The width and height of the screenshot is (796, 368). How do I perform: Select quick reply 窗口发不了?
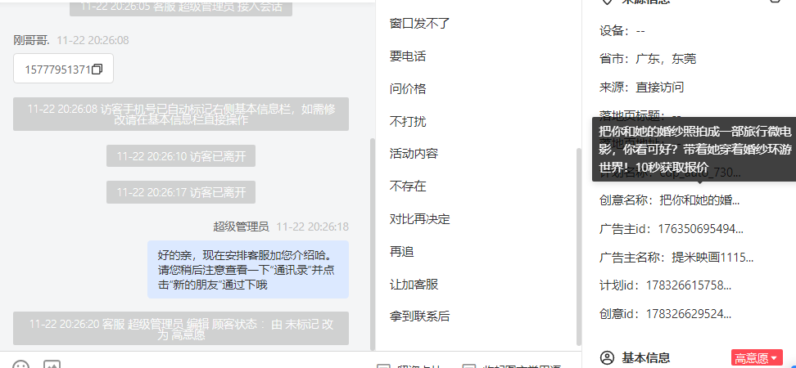419,24
